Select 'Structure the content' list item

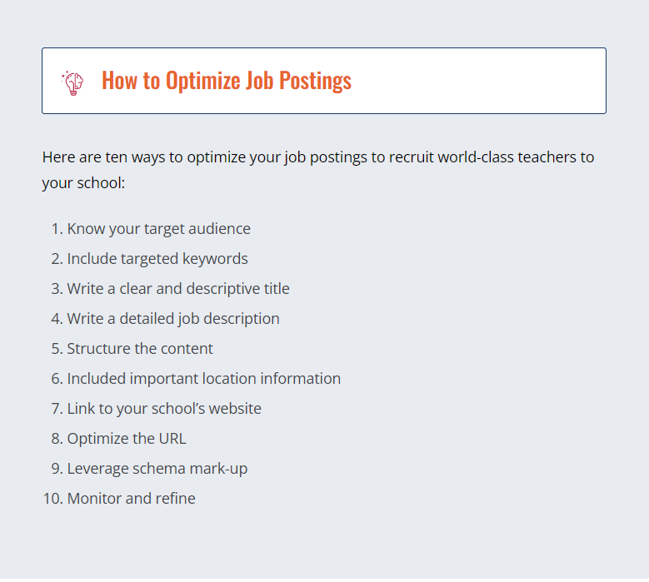140,349
